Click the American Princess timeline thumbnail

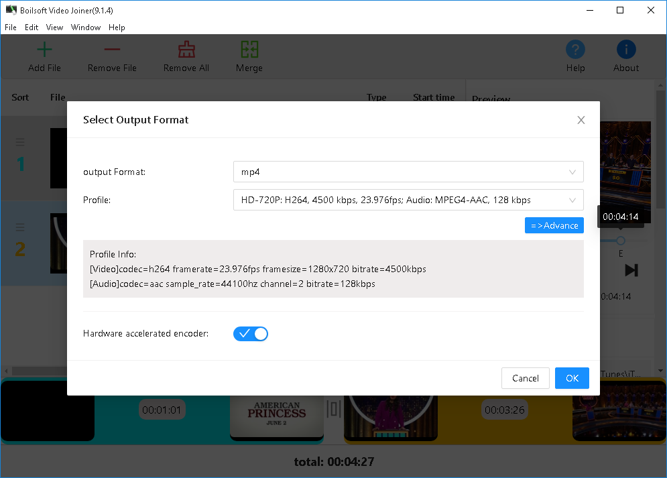(277, 417)
